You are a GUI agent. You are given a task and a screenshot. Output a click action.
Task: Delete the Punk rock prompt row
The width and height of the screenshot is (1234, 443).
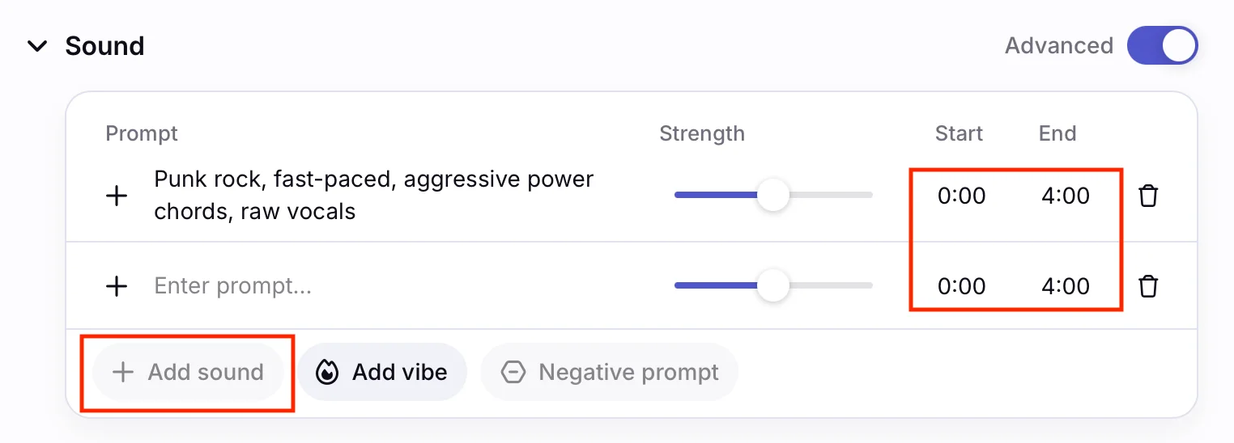pyautogui.click(x=1147, y=196)
